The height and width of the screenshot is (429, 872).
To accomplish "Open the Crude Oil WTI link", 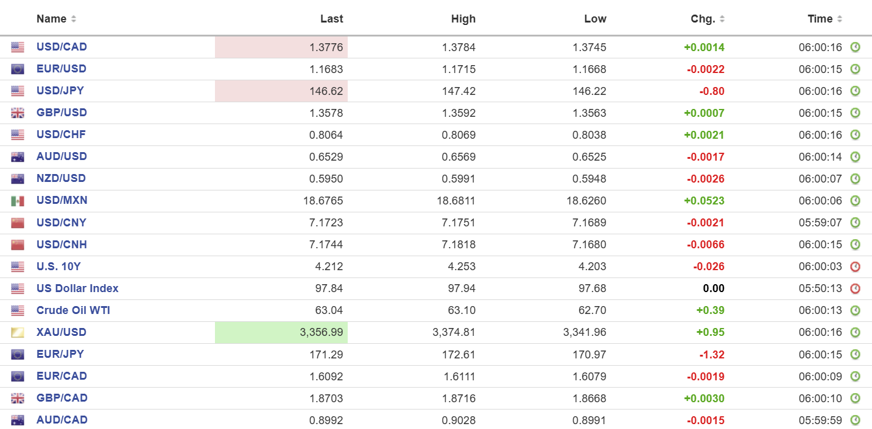I will point(73,310).
